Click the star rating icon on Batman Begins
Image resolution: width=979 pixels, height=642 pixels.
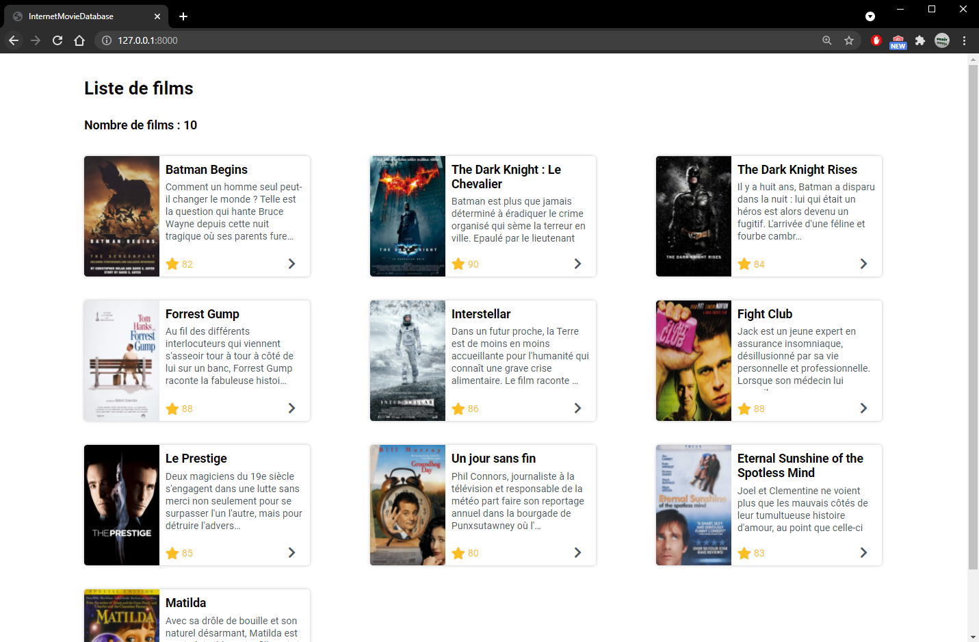pos(172,264)
